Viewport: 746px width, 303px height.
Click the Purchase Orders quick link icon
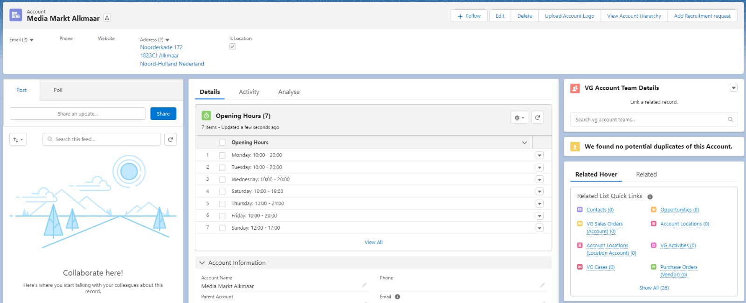point(654,267)
